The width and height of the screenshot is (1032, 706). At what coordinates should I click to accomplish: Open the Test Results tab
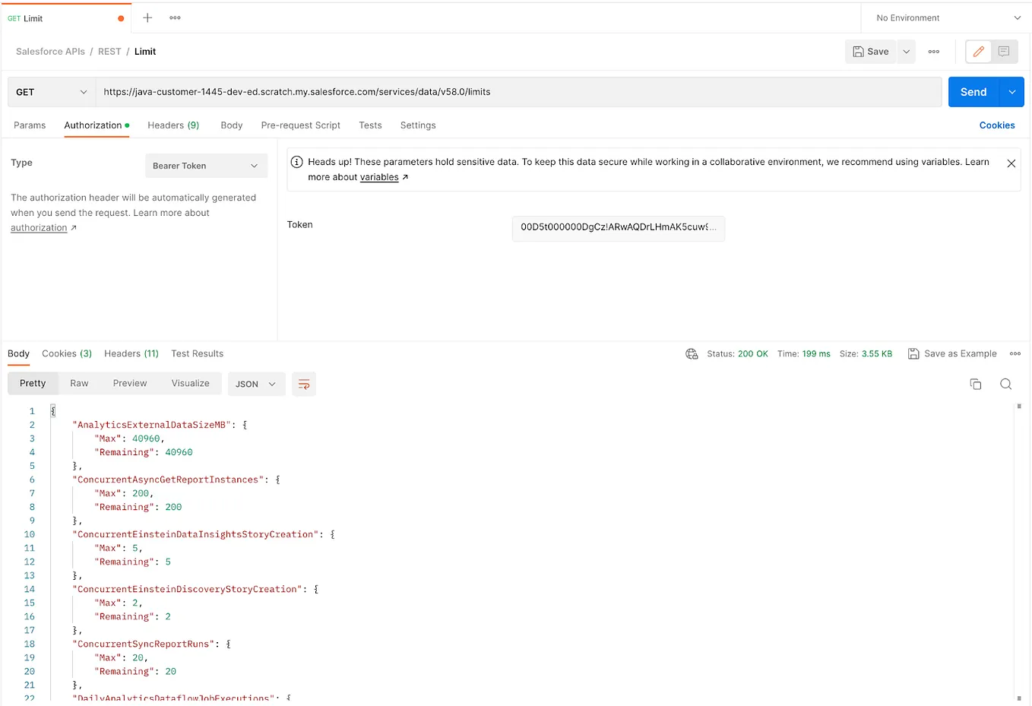(x=197, y=353)
